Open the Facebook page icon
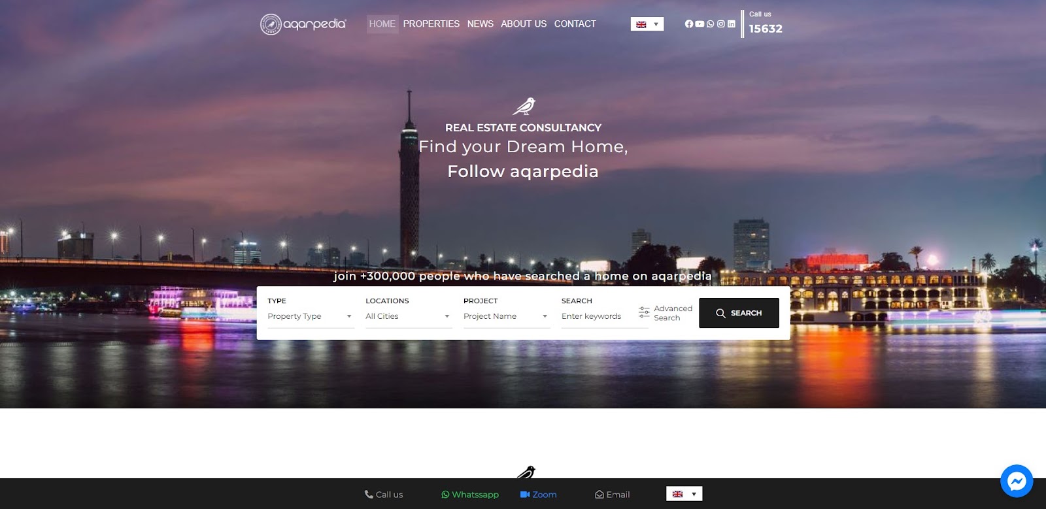Image resolution: width=1046 pixels, height=509 pixels. click(688, 24)
